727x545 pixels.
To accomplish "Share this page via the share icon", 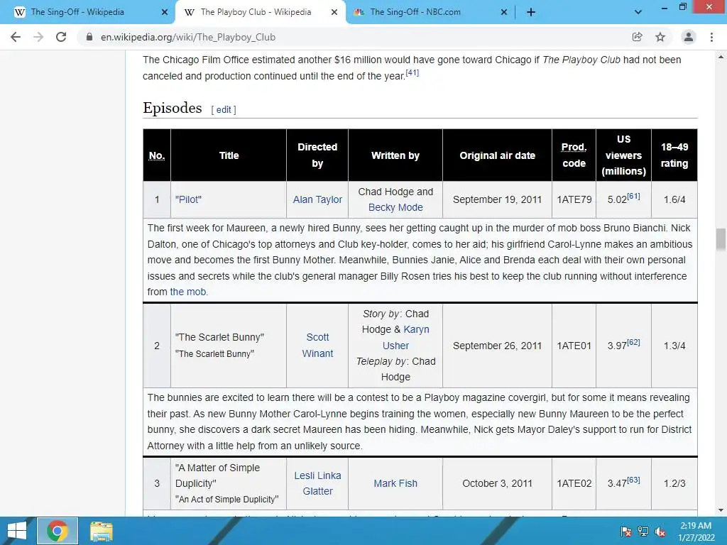I will click(637, 37).
